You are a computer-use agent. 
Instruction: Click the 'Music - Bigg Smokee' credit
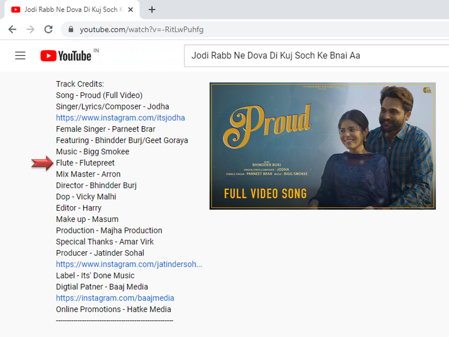(93, 152)
